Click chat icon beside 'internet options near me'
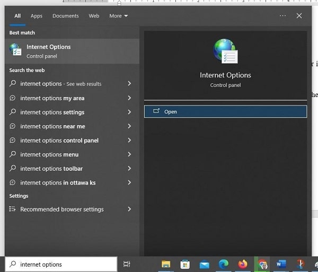Screen dimensions: 318x272 click(x=13, y=126)
